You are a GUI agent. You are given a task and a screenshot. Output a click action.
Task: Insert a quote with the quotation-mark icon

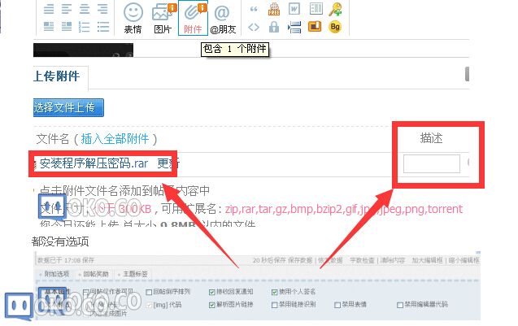[x=254, y=10]
